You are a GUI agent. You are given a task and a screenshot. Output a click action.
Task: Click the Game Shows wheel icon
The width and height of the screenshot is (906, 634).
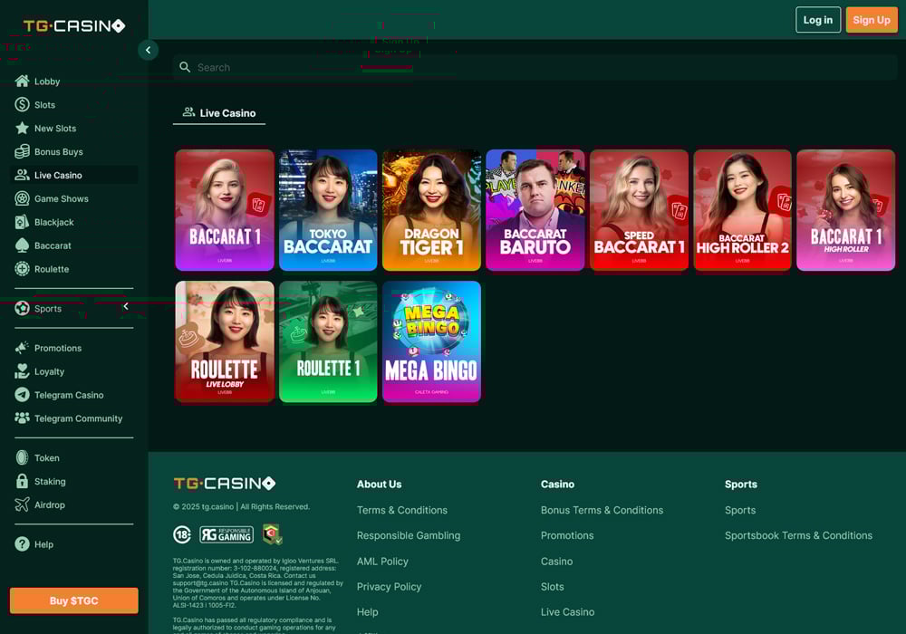click(x=22, y=198)
